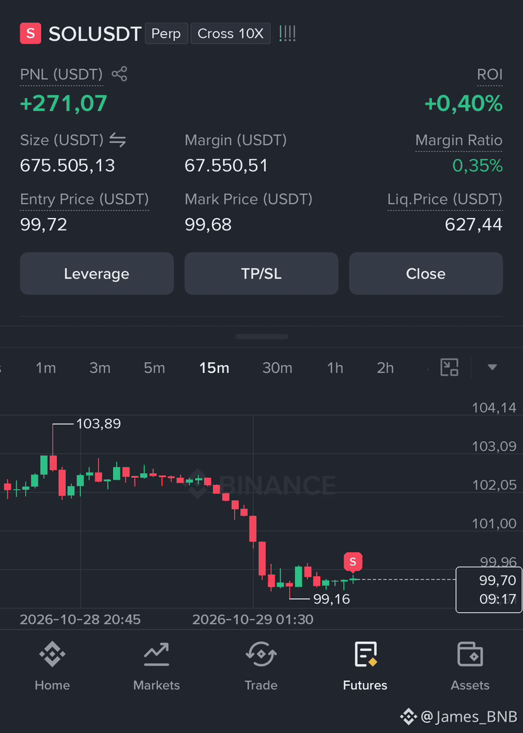
Task: Tap the 104,14 price axis label
Action: tap(494, 408)
